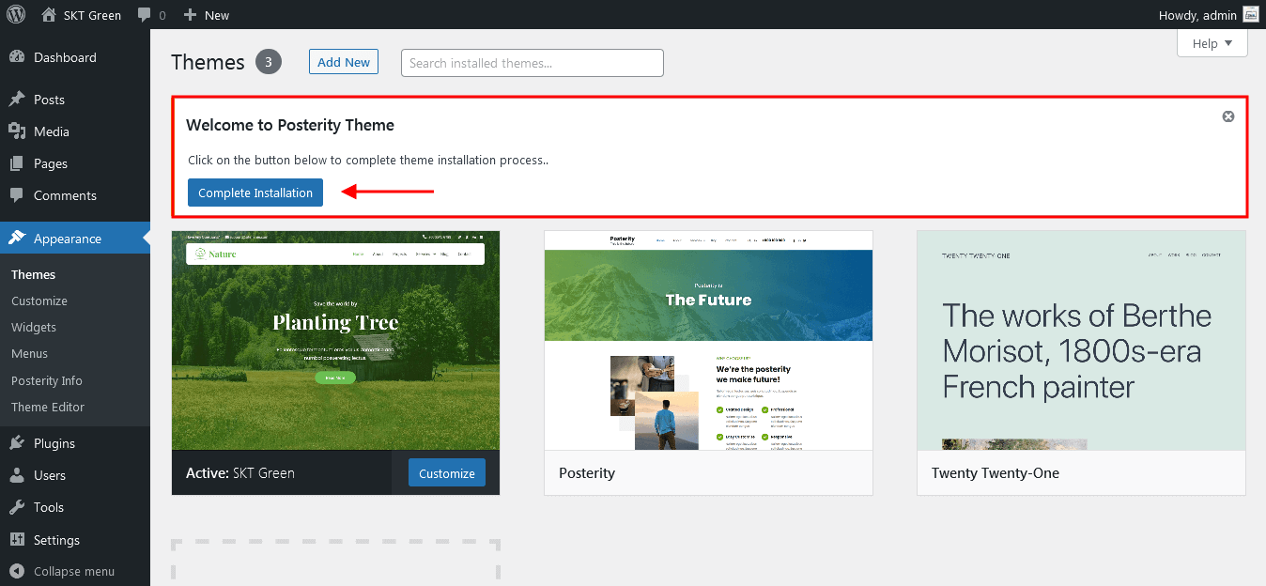Click the Posts pin icon

pos(17,100)
